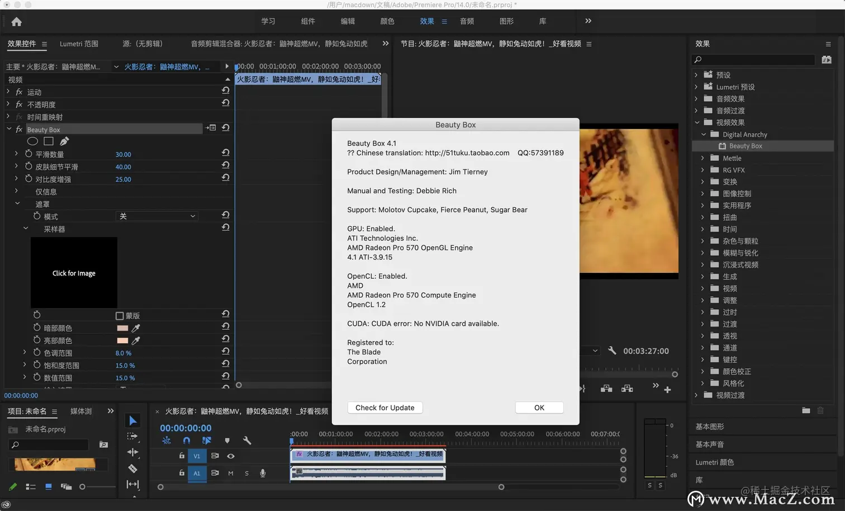Open program monitor settings wrench
845x511 pixels.
click(612, 351)
